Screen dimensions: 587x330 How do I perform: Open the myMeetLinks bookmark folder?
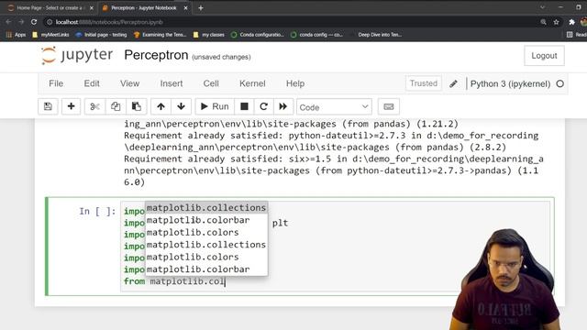(x=51, y=35)
